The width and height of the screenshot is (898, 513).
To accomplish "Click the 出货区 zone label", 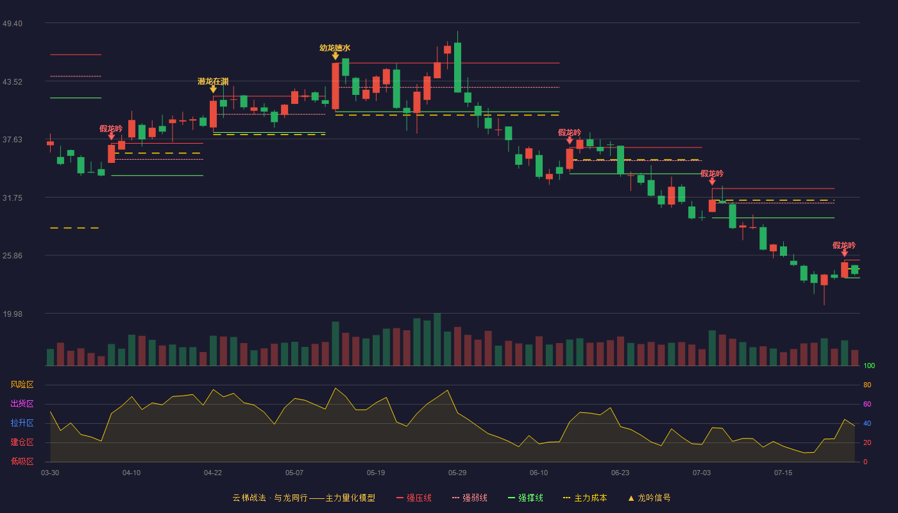I will (x=22, y=404).
